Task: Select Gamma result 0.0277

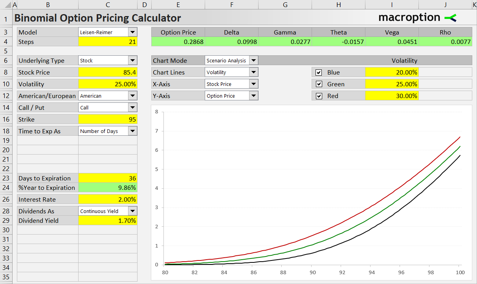Action: (285, 42)
